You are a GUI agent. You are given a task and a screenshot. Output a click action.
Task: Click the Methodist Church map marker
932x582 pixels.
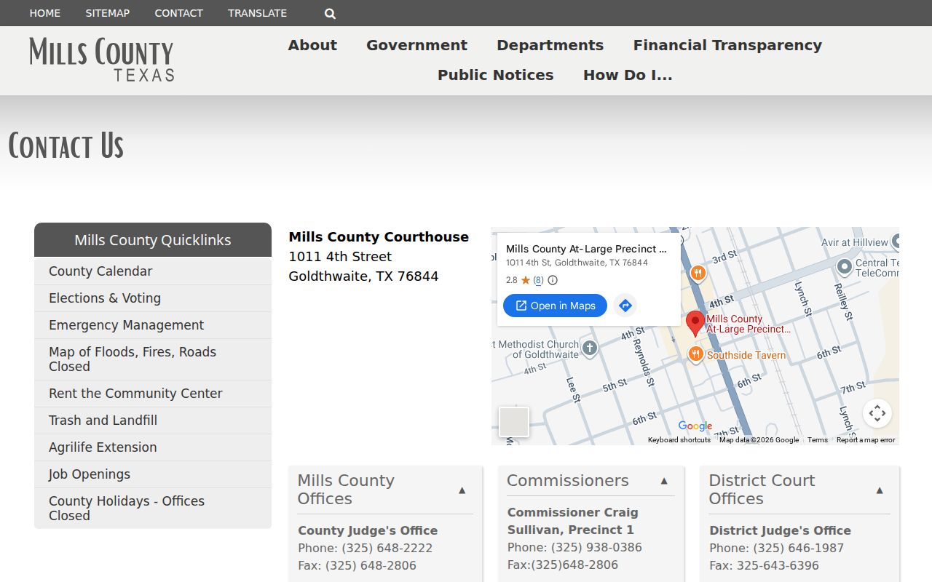pyautogui.click(x=590, y=348)
